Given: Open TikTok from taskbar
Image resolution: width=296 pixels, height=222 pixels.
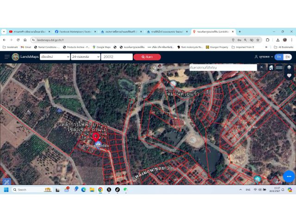Looking at the screenshot, I should click(117, 190).
